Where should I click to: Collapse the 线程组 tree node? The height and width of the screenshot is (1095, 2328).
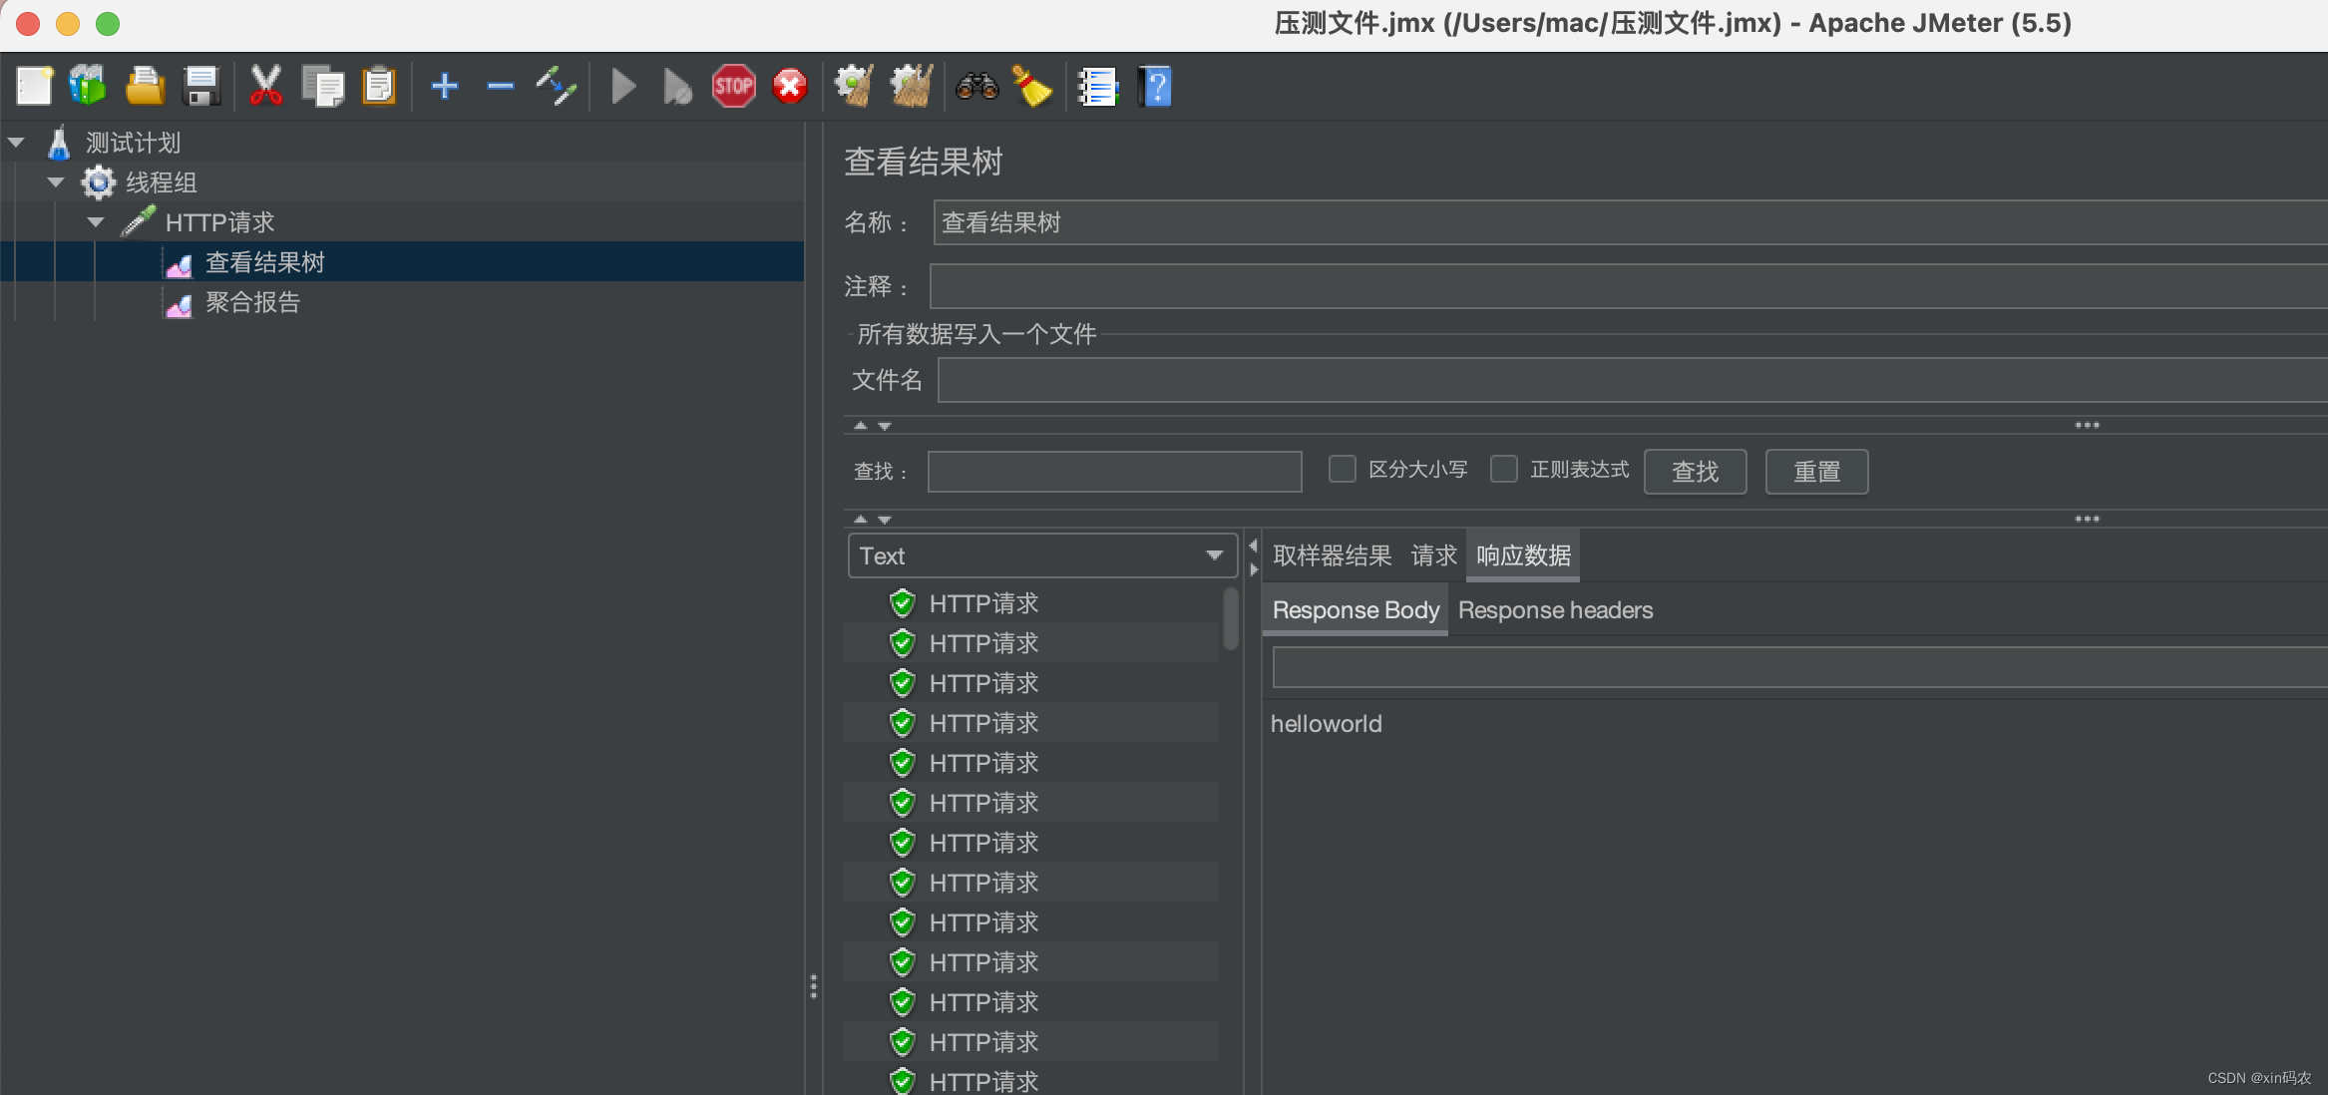(x=56, y=182)
